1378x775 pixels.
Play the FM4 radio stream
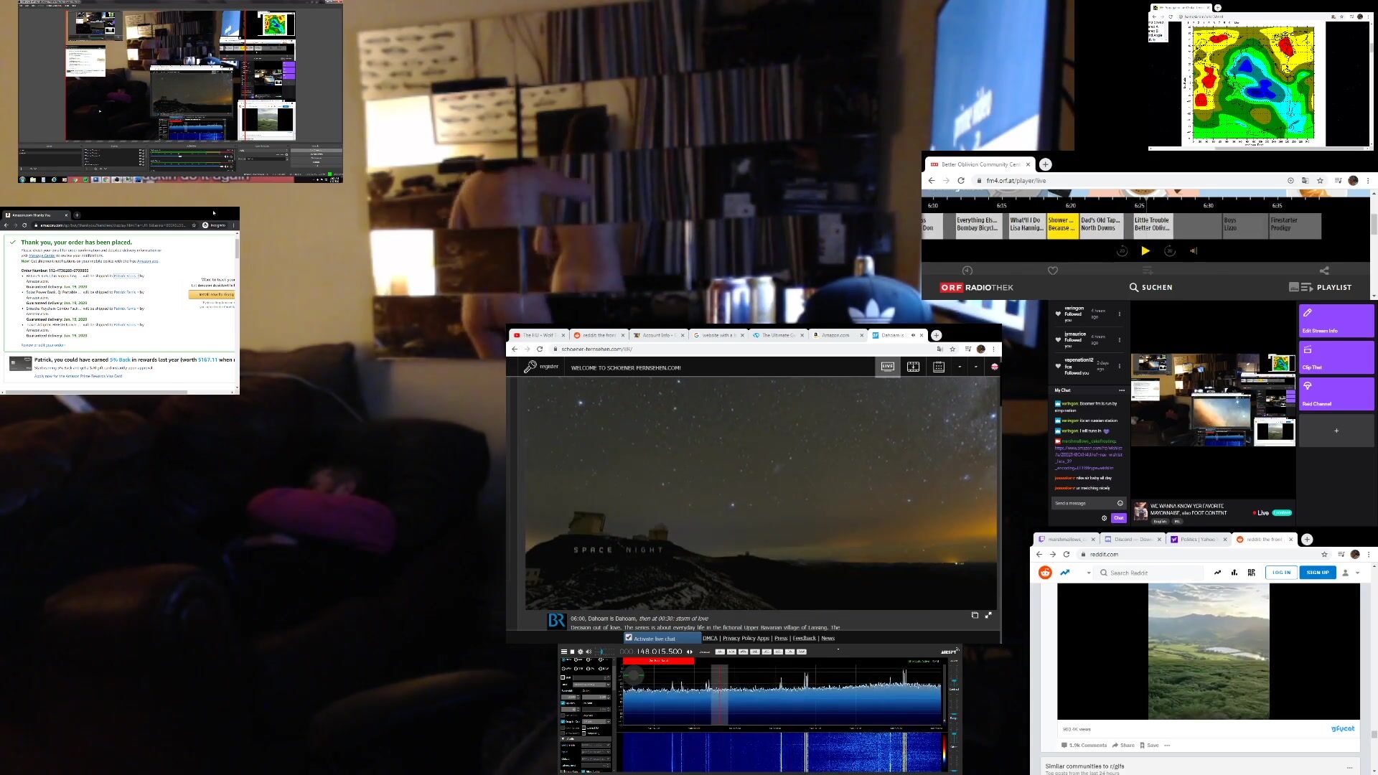pos(1145,251)
